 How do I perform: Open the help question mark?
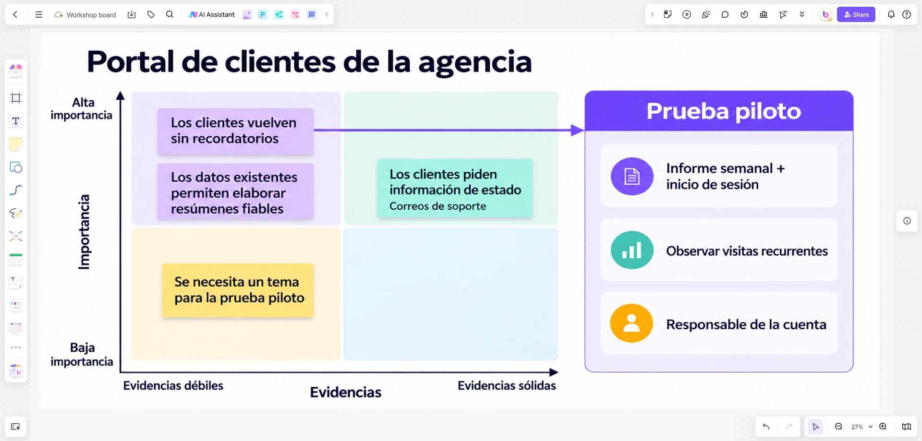[x=907, y=14]
